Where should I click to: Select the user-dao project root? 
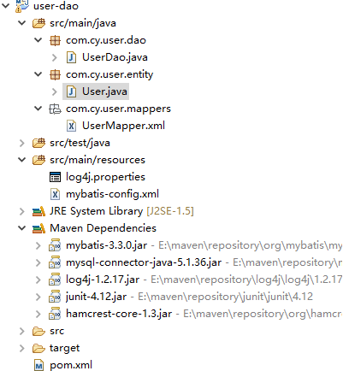tap(56, 6)
